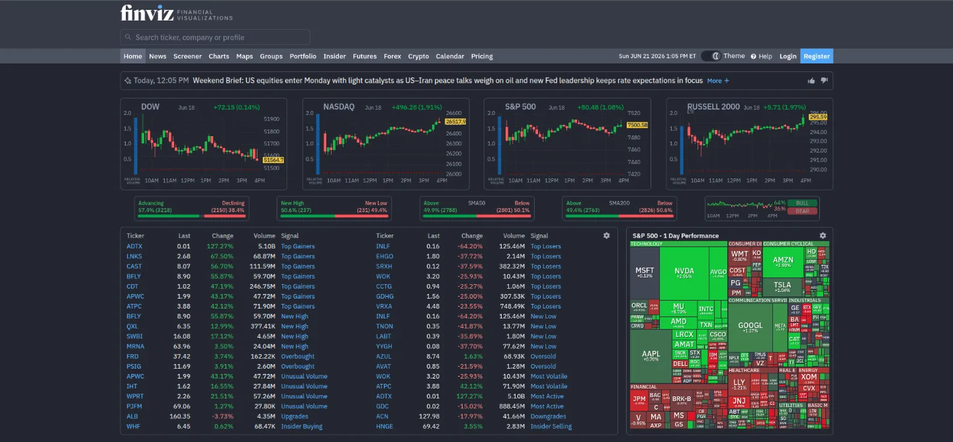Open the Insider Buying signal link

tap(301, 426)
